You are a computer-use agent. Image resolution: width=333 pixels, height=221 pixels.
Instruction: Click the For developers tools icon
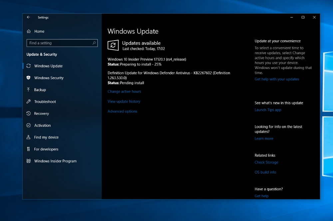pos(28,149)
